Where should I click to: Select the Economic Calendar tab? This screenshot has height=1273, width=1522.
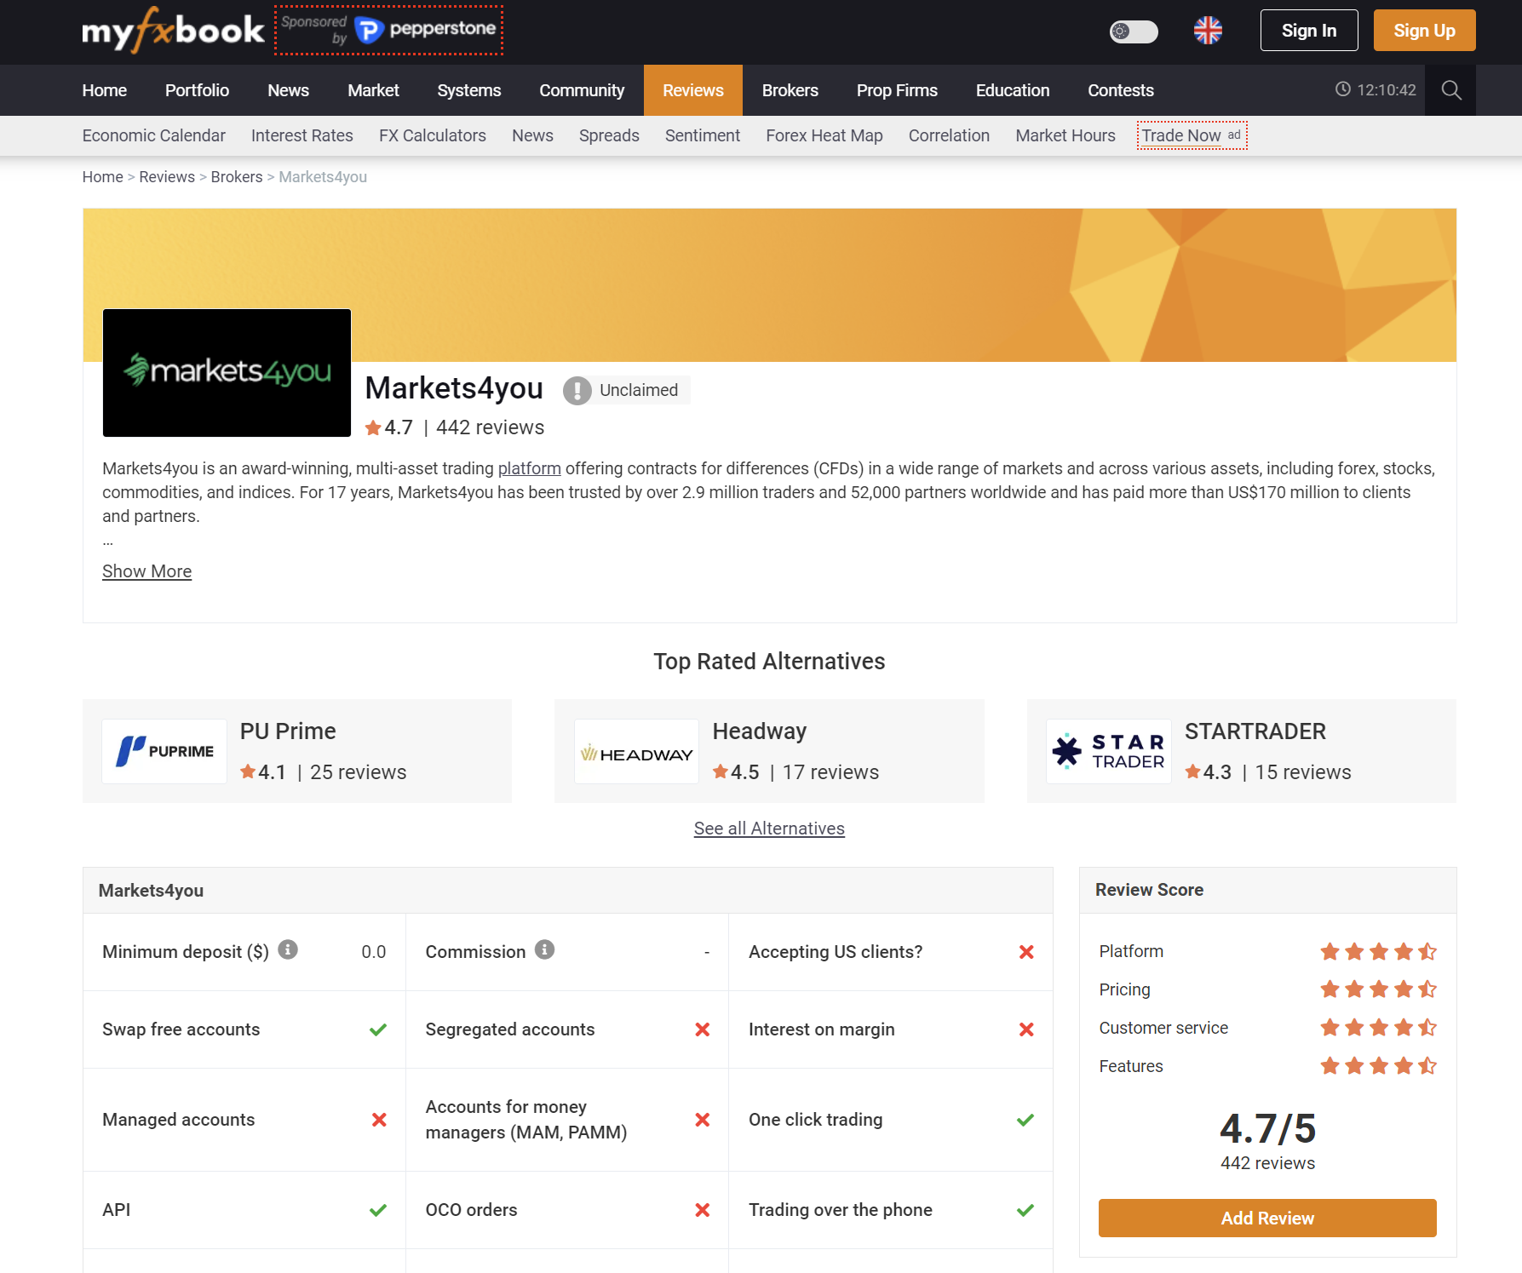(x=153, y=135)
